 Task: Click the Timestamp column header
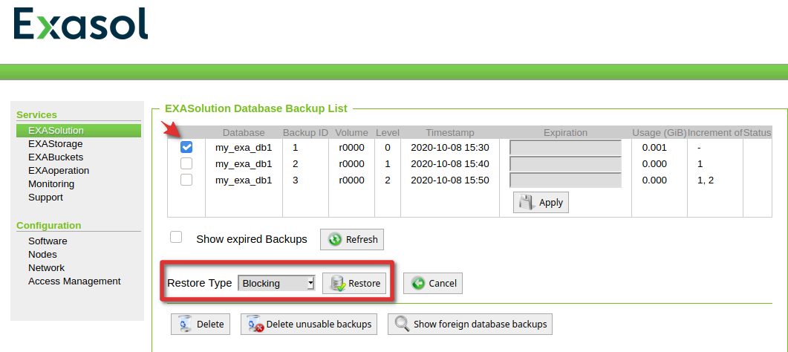(450, 133)
